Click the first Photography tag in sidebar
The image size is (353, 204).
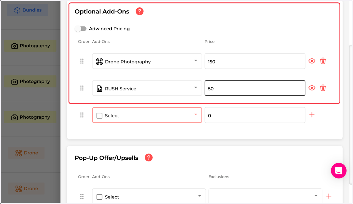pos(30,46)
